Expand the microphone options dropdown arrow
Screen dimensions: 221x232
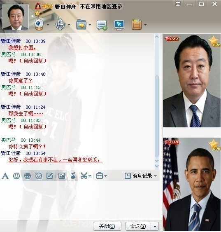coord(69,25)
